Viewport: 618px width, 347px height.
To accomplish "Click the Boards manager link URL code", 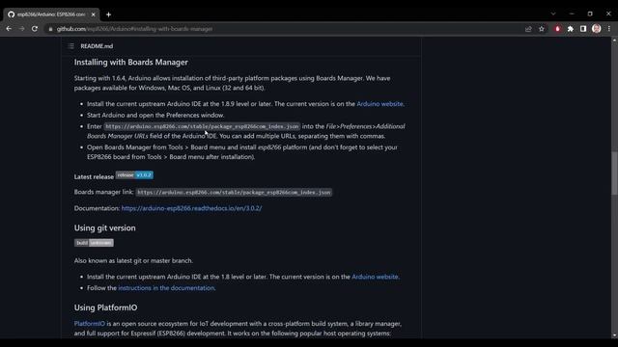I will (234, 192).
